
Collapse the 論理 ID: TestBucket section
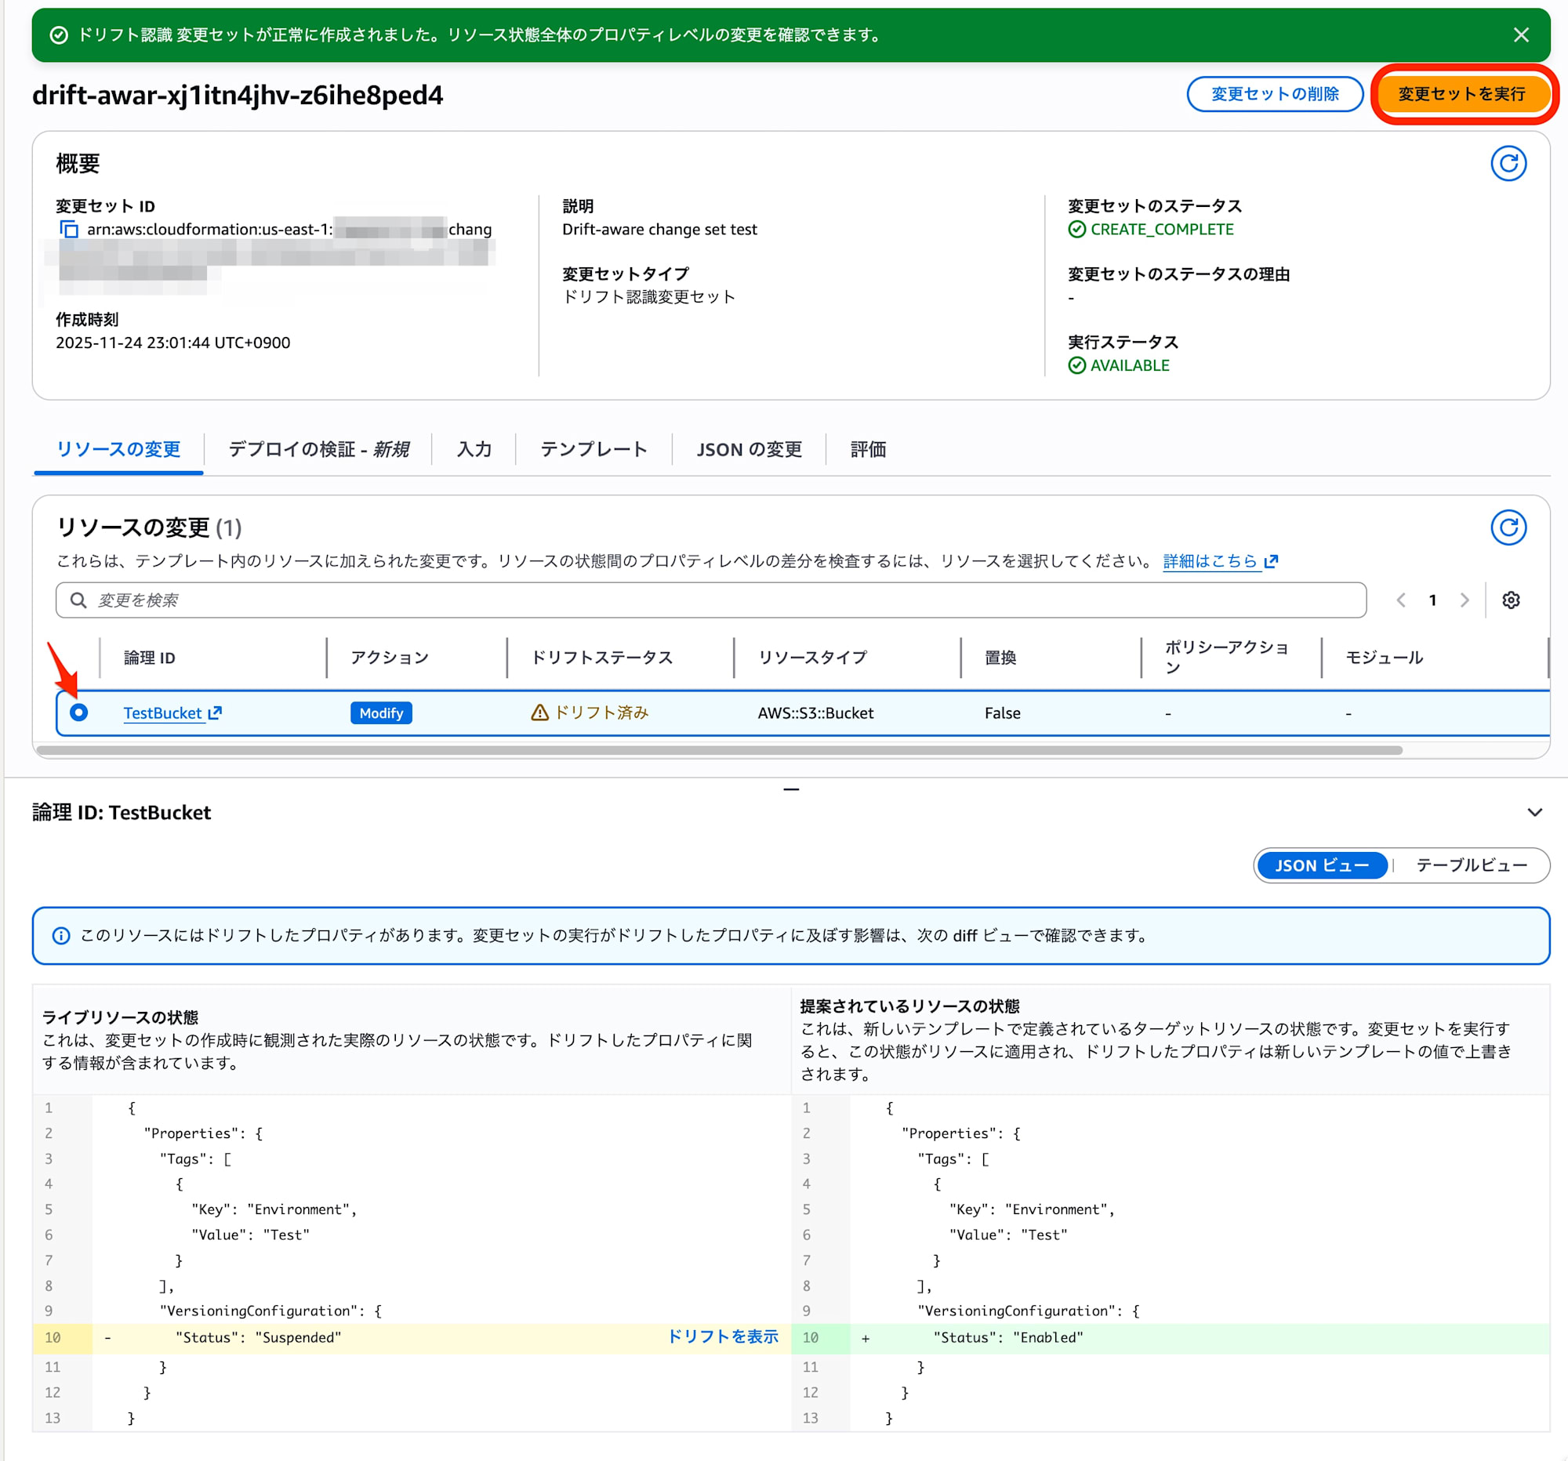coord(1535,812)
